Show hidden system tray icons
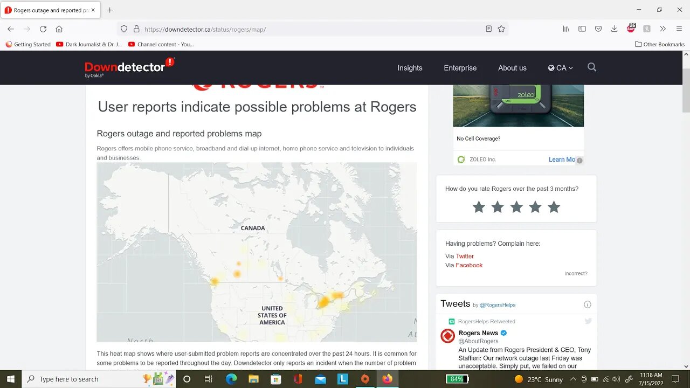Viewport: 690px width, 388px height. pyautogui.click(x=573, y=379)
